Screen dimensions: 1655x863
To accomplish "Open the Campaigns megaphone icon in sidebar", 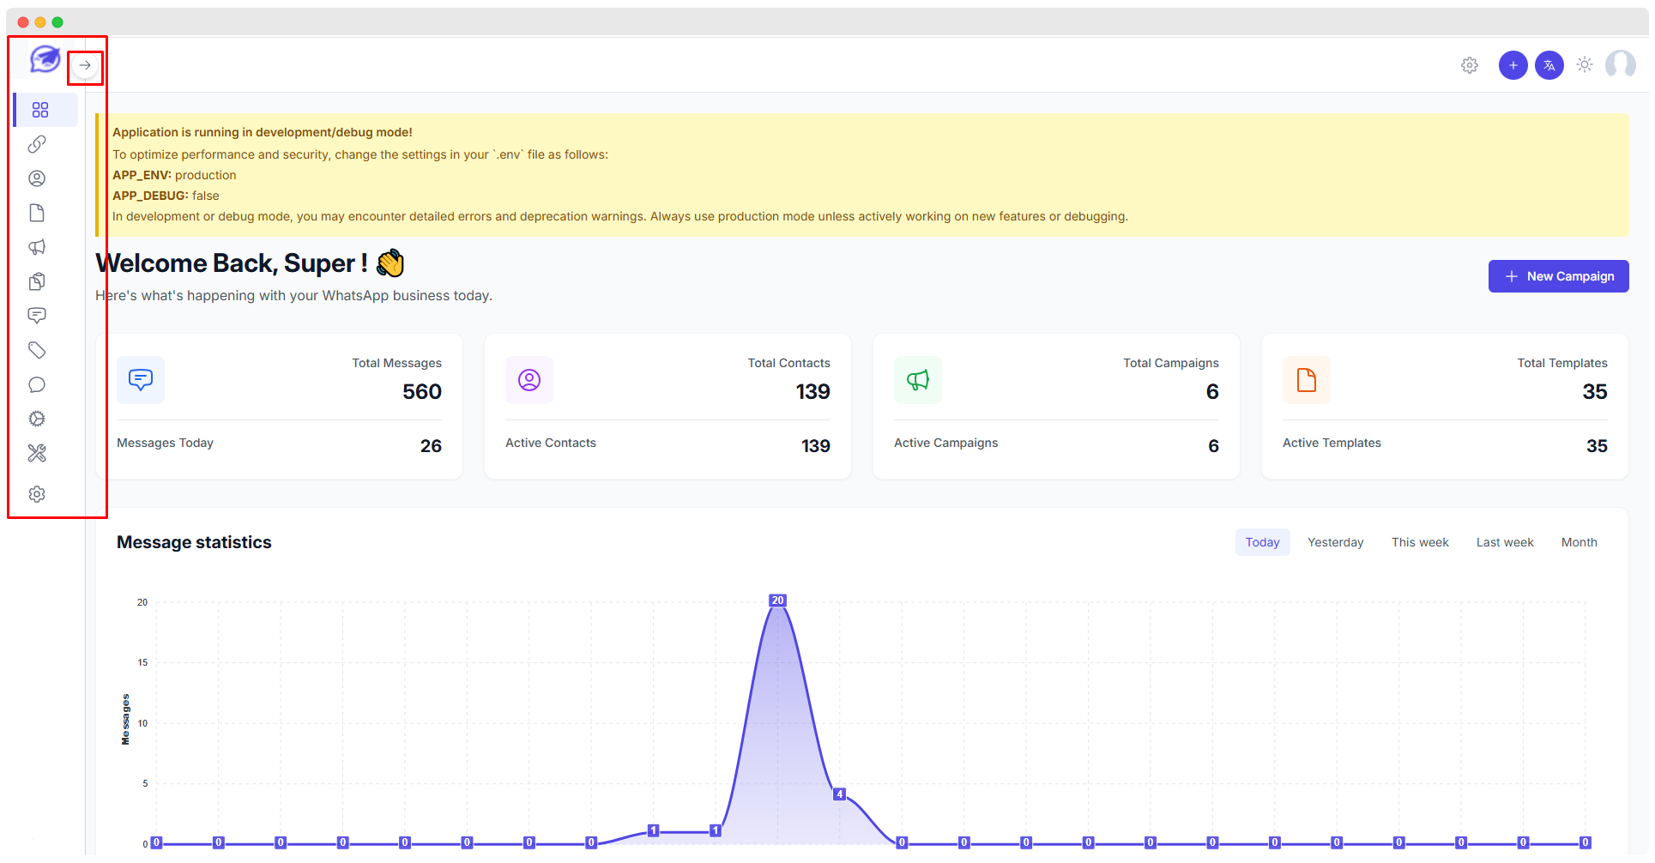I will coord(37,247).
